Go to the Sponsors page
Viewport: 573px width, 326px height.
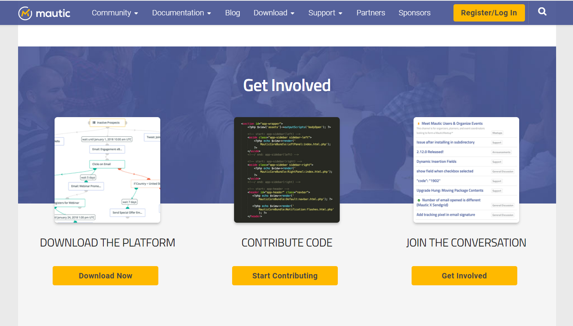(414, 13)
